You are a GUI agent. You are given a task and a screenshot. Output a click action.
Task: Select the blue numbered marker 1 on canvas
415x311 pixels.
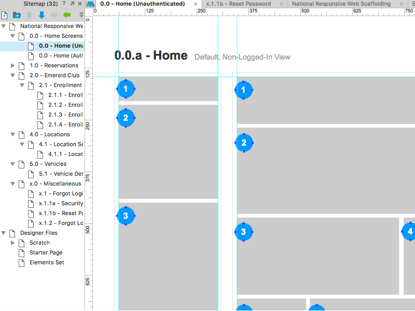tap(126, 89)
